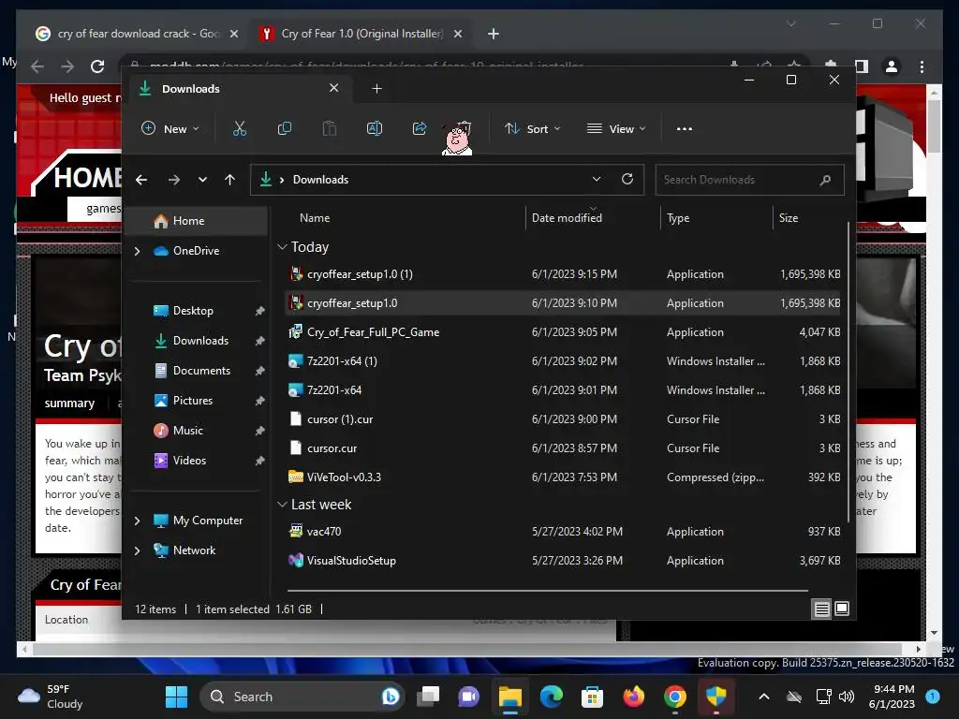Select ViVeTool-v0.3.3 zip file

563,477
